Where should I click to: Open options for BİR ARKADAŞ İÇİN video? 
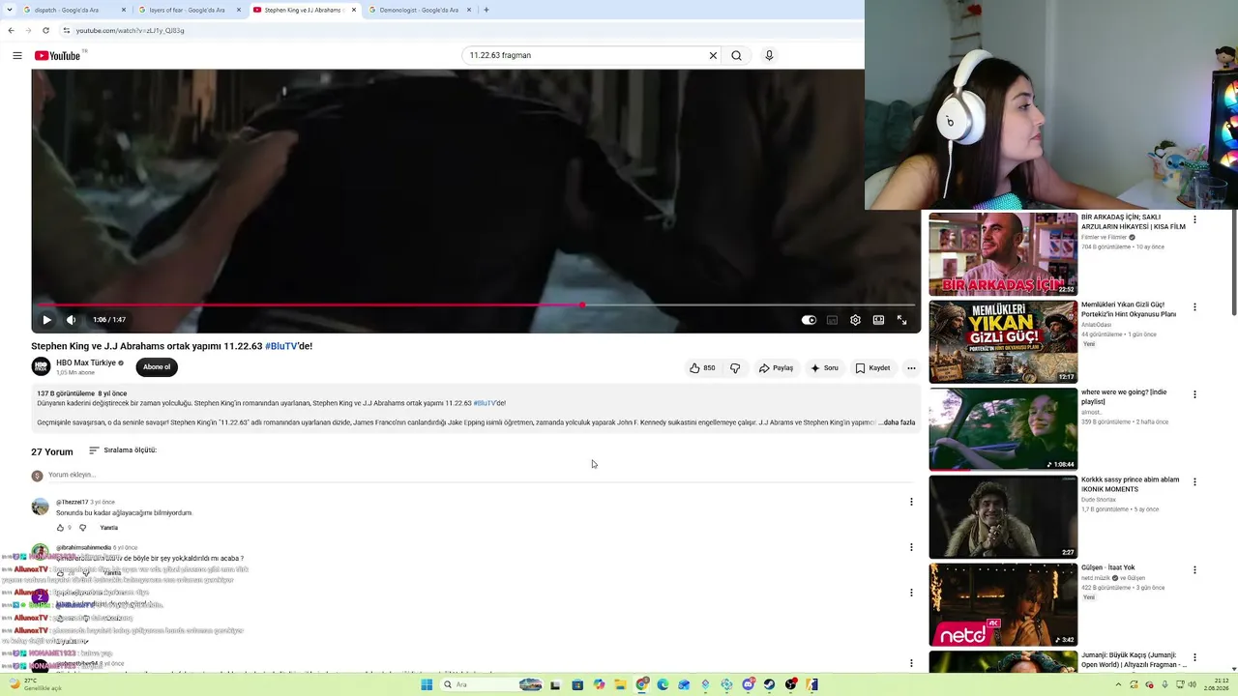pyautogui.click(x=1194, y=219)
